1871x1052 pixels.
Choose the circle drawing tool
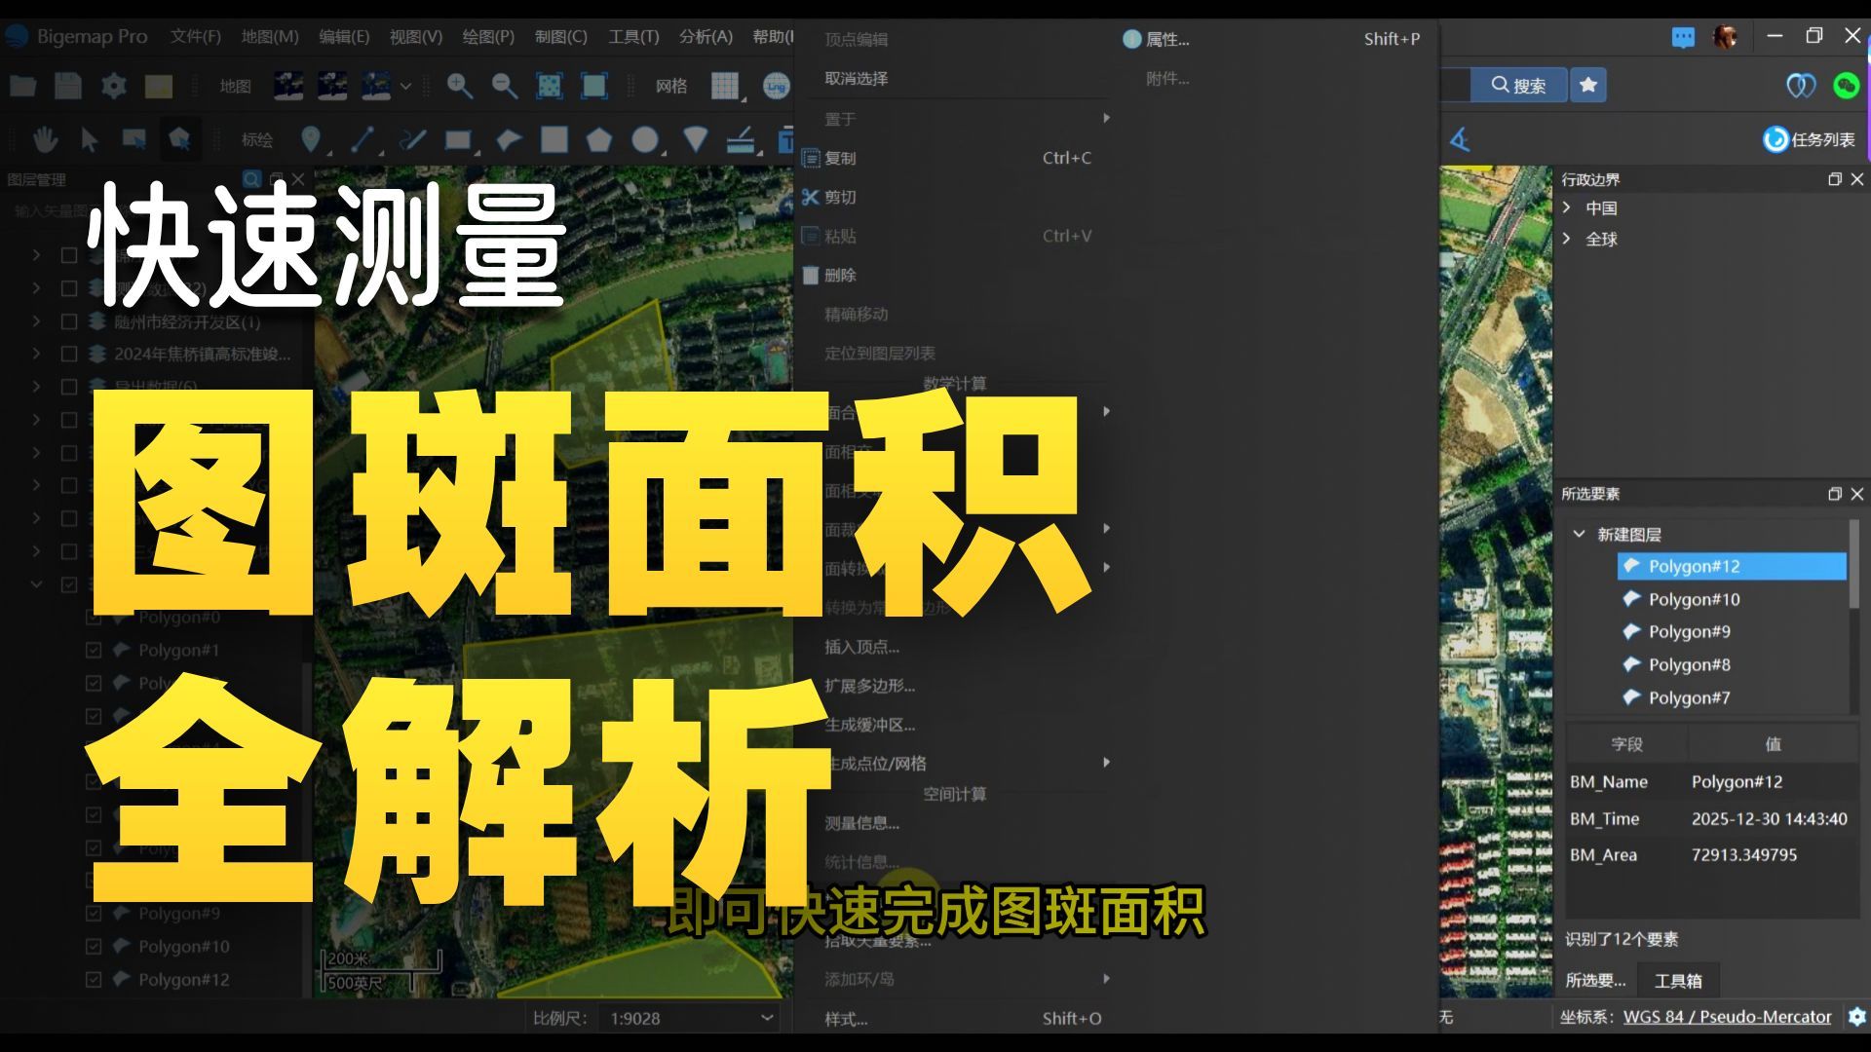coord(644,139)
